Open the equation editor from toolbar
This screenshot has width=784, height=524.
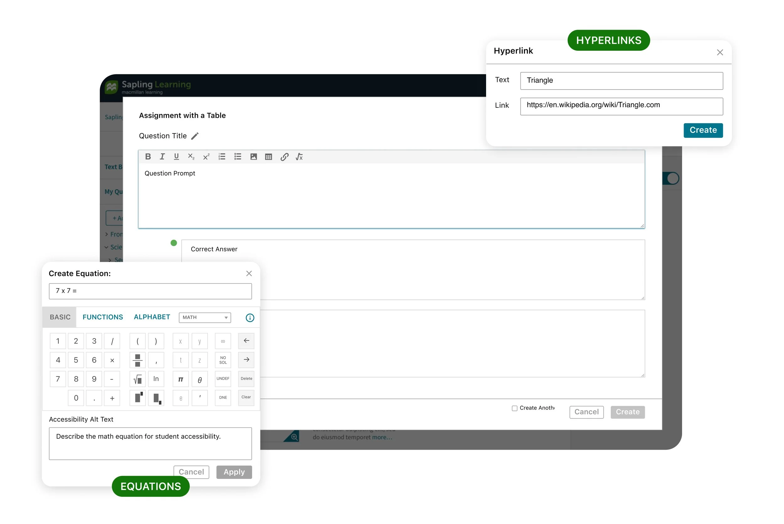pyautogui.click(x=299, y=157)
